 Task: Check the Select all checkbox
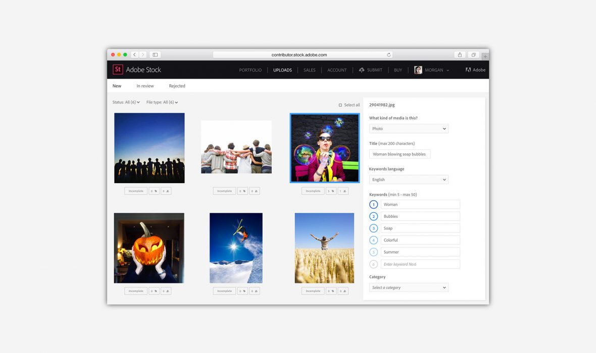pyautogui.click(x=340, y=105)
